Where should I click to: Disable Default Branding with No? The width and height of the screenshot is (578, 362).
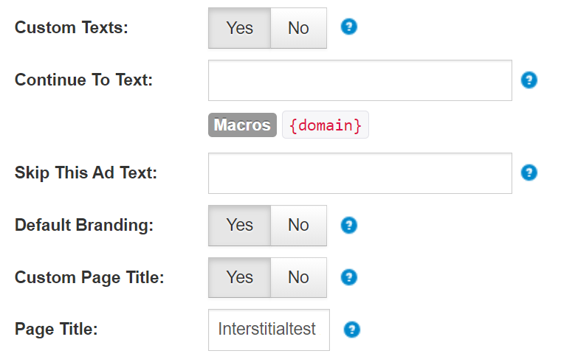[x=298, y=225]
